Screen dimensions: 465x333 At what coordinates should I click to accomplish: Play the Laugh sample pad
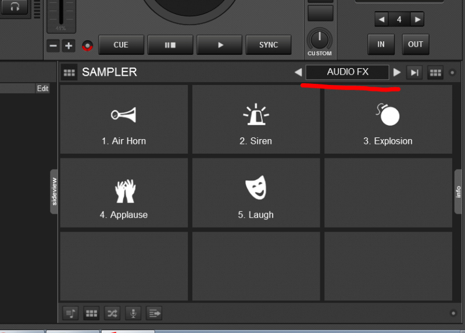click(256, 194)
